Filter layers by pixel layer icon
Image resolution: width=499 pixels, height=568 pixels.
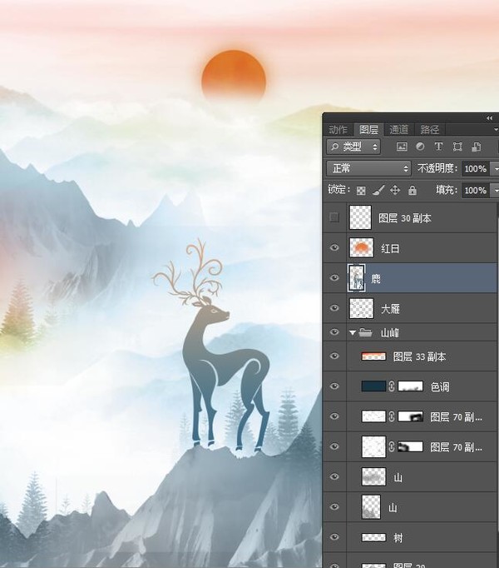pos(402,147)
